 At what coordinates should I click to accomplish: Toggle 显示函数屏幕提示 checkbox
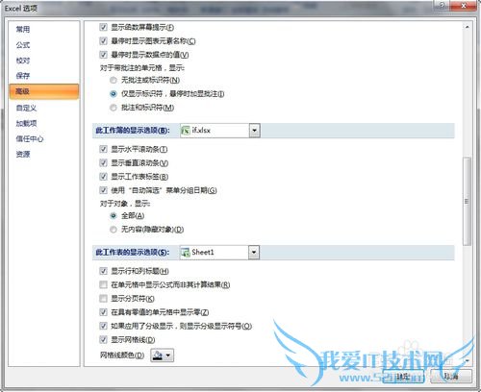point(103,27)
